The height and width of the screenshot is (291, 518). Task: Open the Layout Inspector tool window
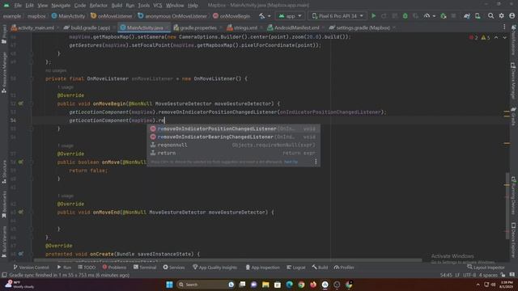click(x=486, y=268)
